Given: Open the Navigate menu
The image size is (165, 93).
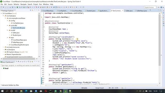Looking at the screenshot, I should click(23, 4).
